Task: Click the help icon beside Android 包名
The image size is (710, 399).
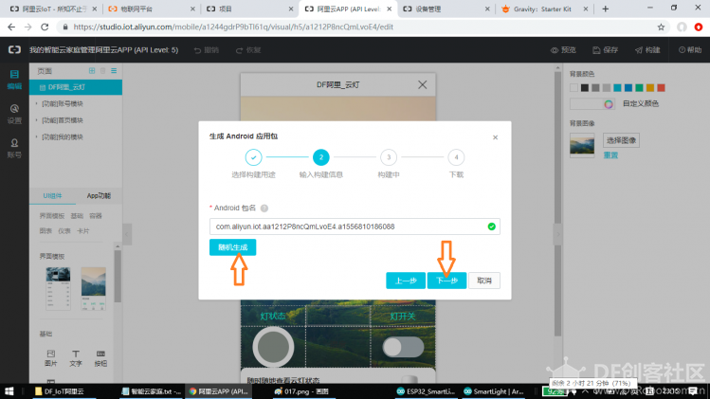Action: click(x=264, y=209)
